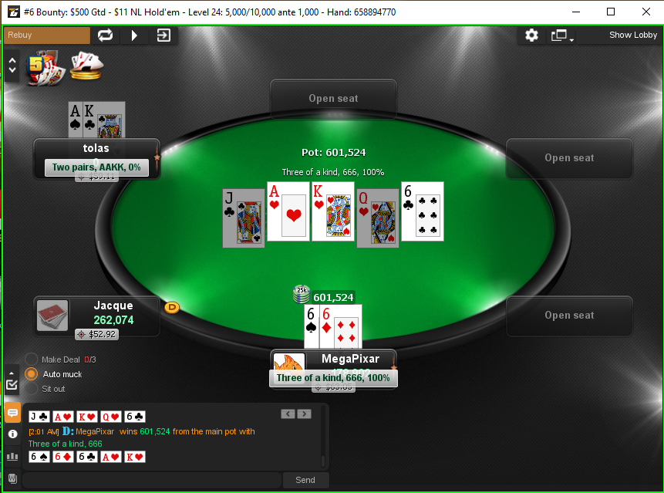Click the Rebuy button
The image size is (664, 493).
(47, 35)
